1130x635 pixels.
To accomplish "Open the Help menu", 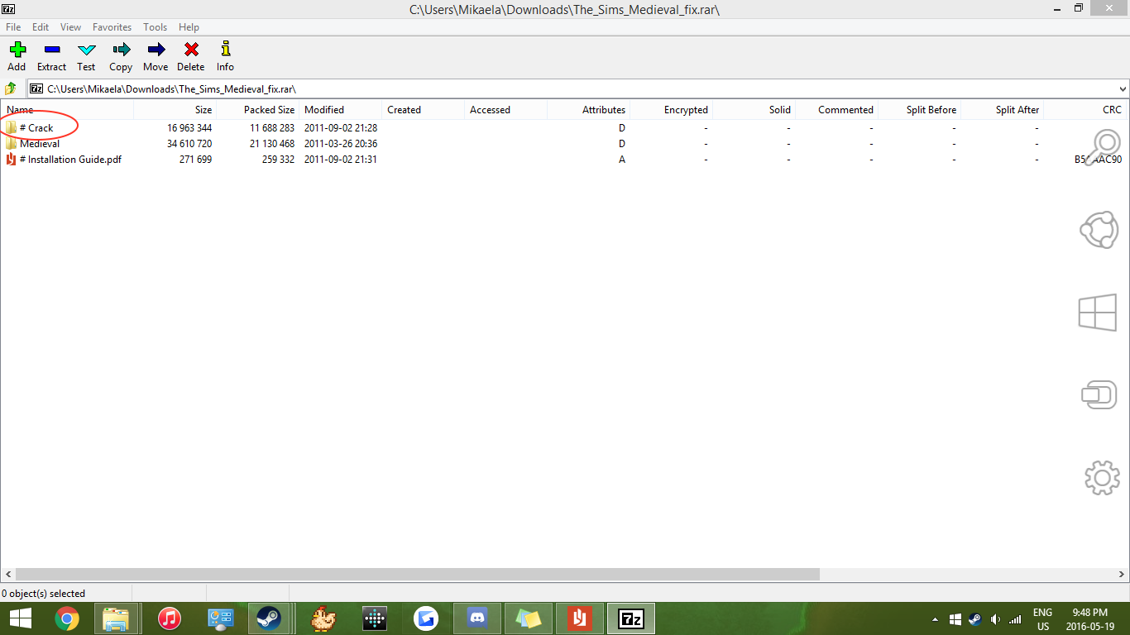I will tap(189, 27).
